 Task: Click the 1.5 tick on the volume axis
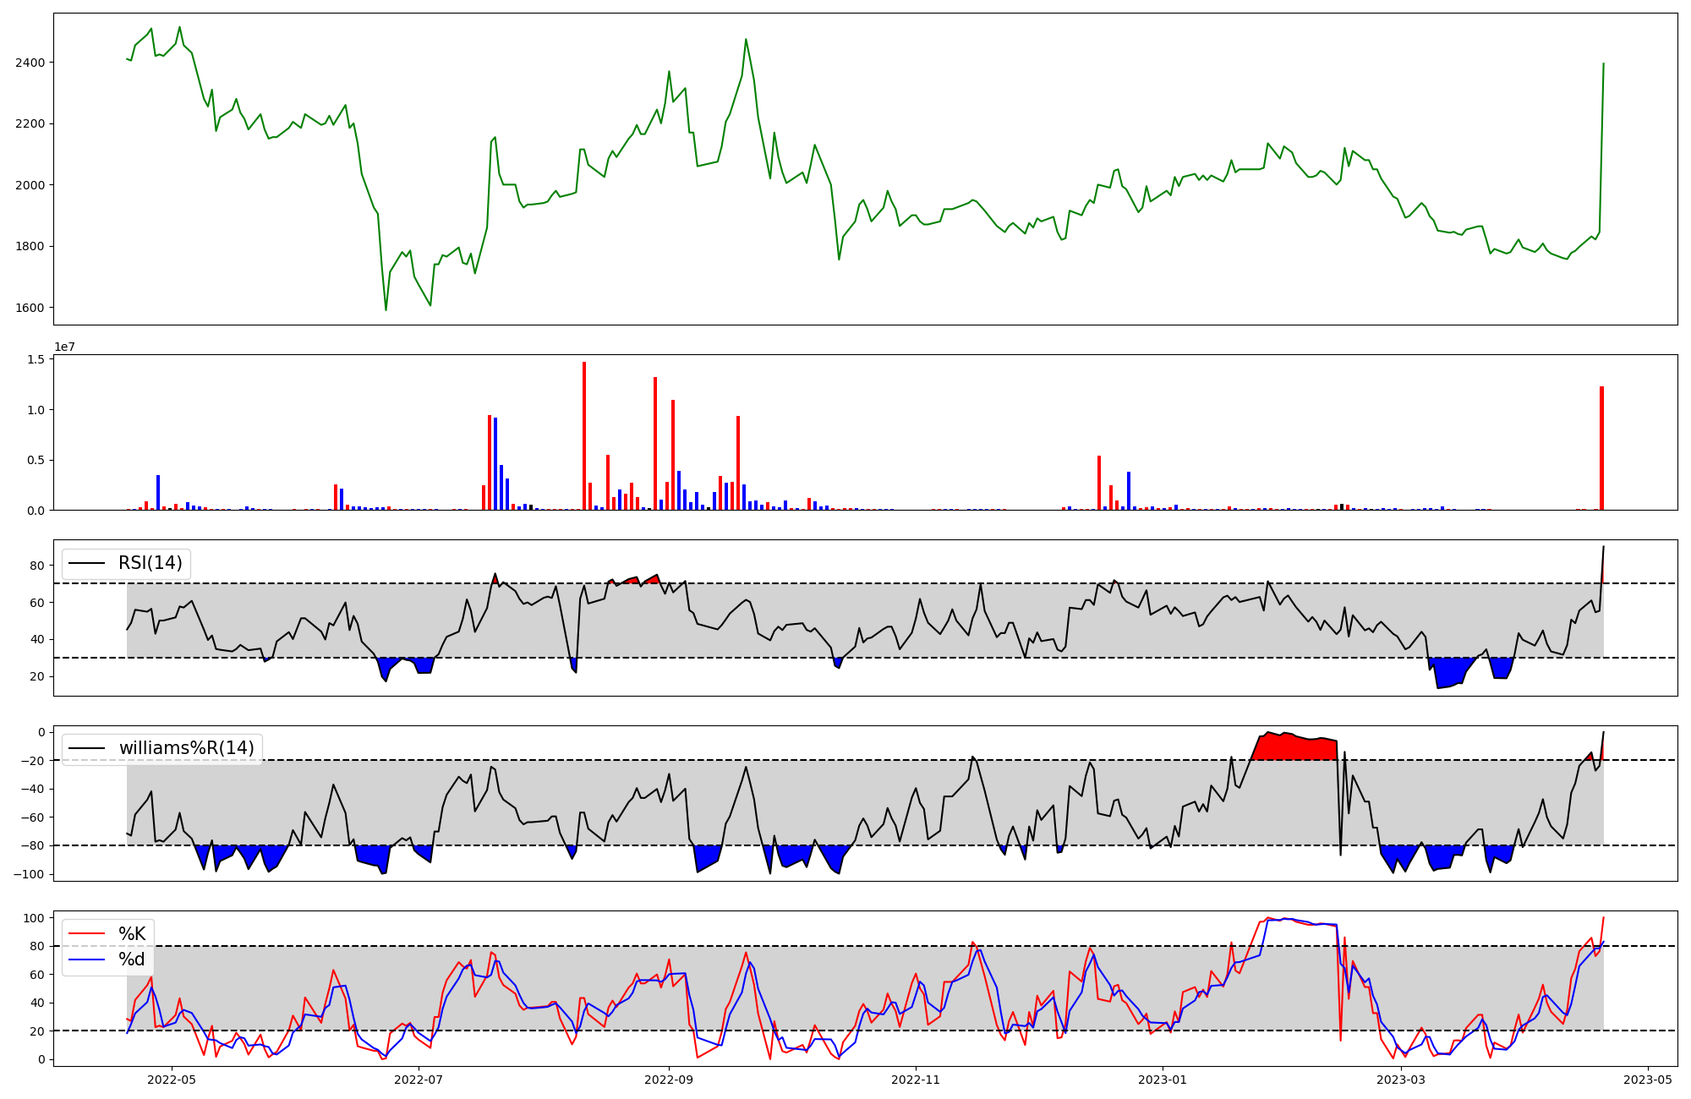36,359
